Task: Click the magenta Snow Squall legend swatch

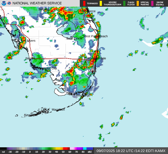Action: tap(152, 3)
